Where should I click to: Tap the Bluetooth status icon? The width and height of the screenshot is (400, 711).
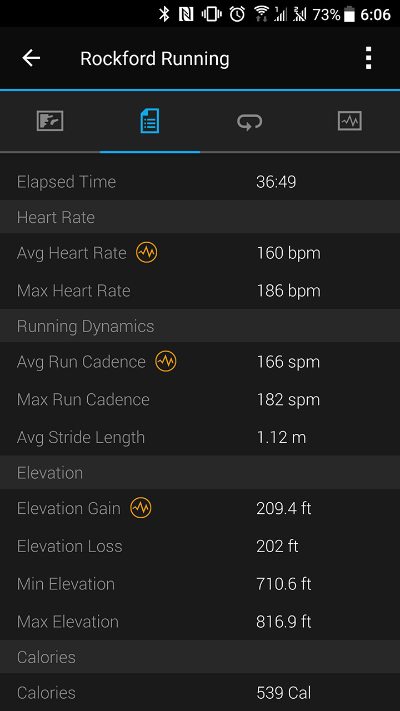point(164,14)
